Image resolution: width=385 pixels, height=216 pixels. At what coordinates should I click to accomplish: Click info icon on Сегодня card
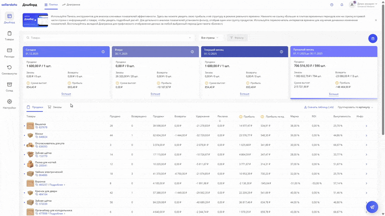pos(103,52)
